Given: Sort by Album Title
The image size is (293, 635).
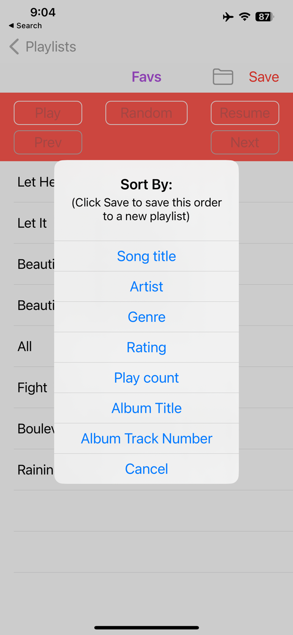Looking at the screenshot, I should tap(146, 408).
